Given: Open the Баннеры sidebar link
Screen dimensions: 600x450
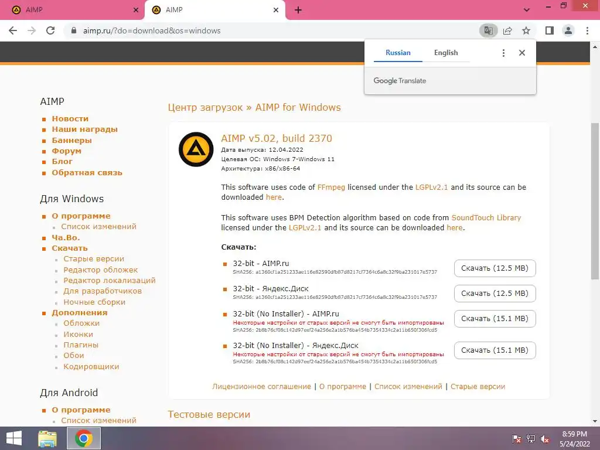Looking at the screenshot, I should [x=71, y=141].
